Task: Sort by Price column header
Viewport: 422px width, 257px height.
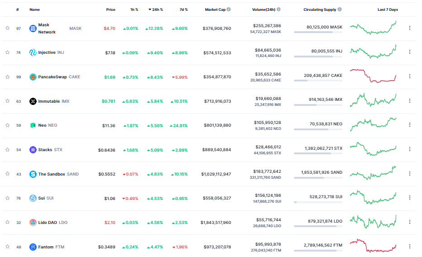Action: point(111,10)
